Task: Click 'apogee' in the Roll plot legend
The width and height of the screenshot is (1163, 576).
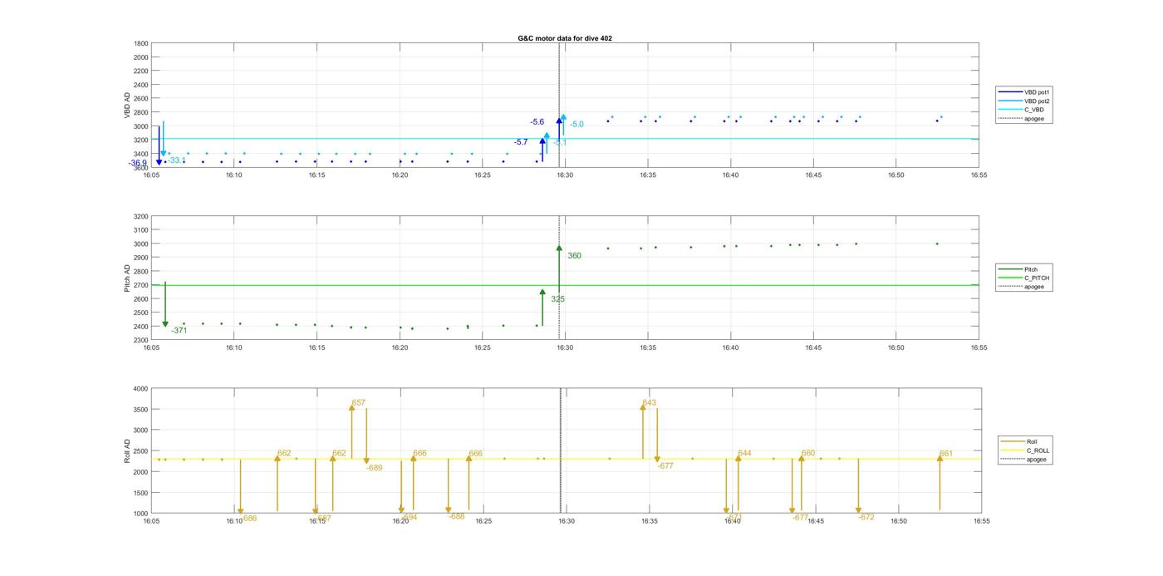Action: (1025, 460)
